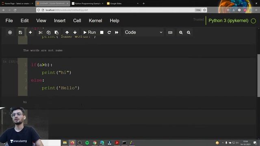Open the File menu
Image resolution: width=260 pixels, height=146 pixels.
(x=9, y=21)
